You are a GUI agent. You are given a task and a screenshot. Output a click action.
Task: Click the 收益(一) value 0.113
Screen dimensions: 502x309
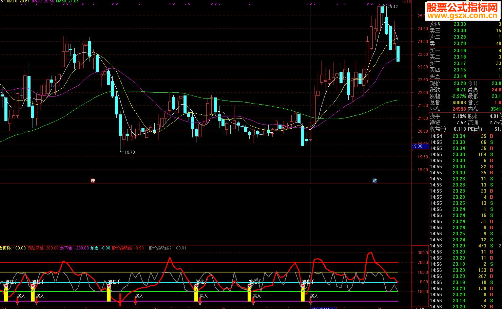[460, 129]
